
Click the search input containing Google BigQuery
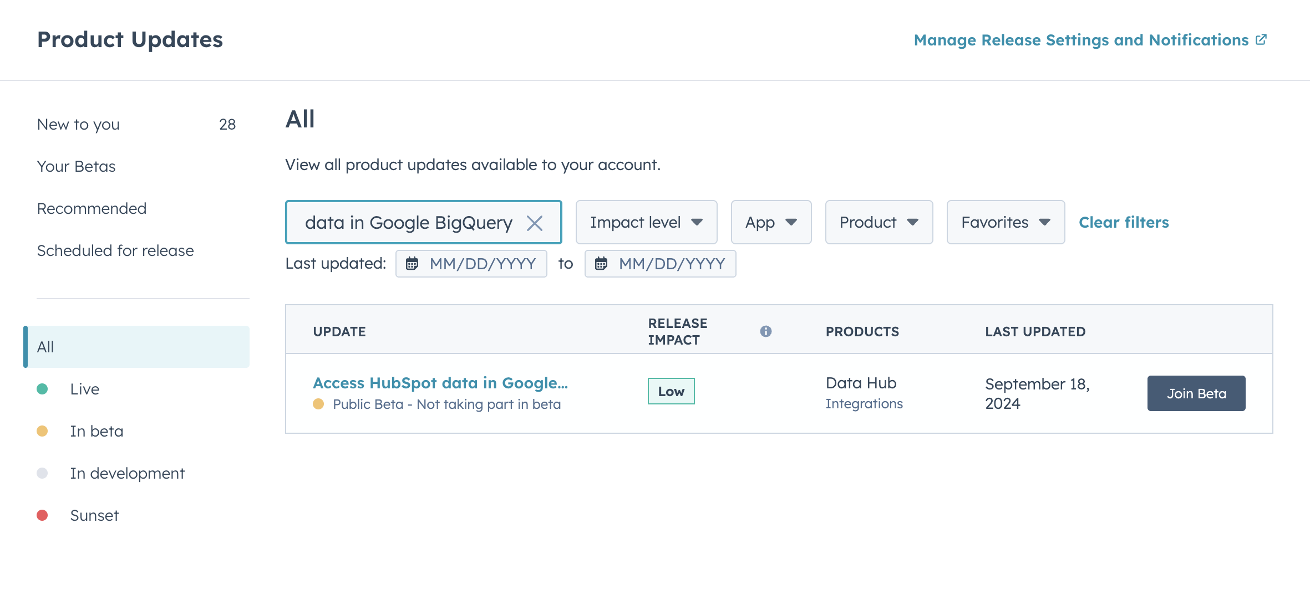coord(408,223)
